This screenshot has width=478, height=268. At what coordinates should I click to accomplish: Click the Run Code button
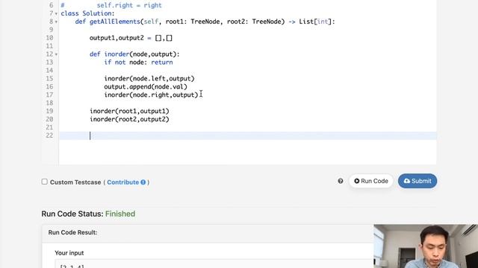(x=371, y=181)
